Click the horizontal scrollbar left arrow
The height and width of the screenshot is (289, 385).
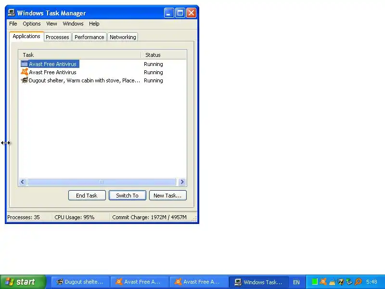23,182
